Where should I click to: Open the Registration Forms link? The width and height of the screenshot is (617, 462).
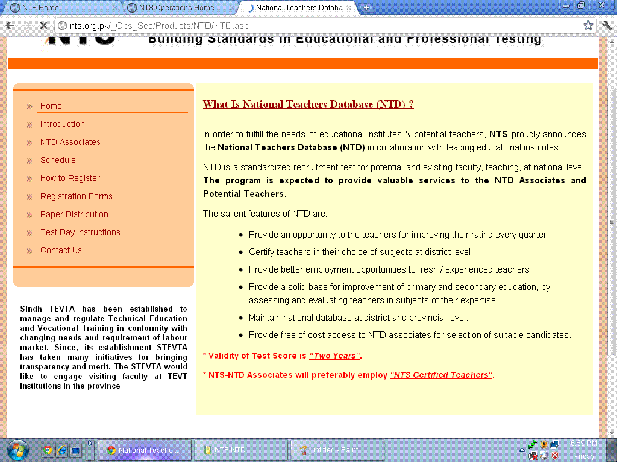[x=76, y=197]
